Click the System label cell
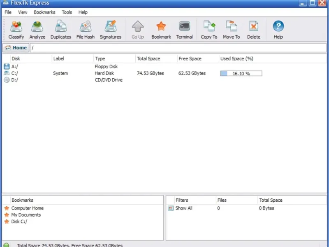Screen dimensions: 329x247 pyautogui.click(x=60, y=73)
